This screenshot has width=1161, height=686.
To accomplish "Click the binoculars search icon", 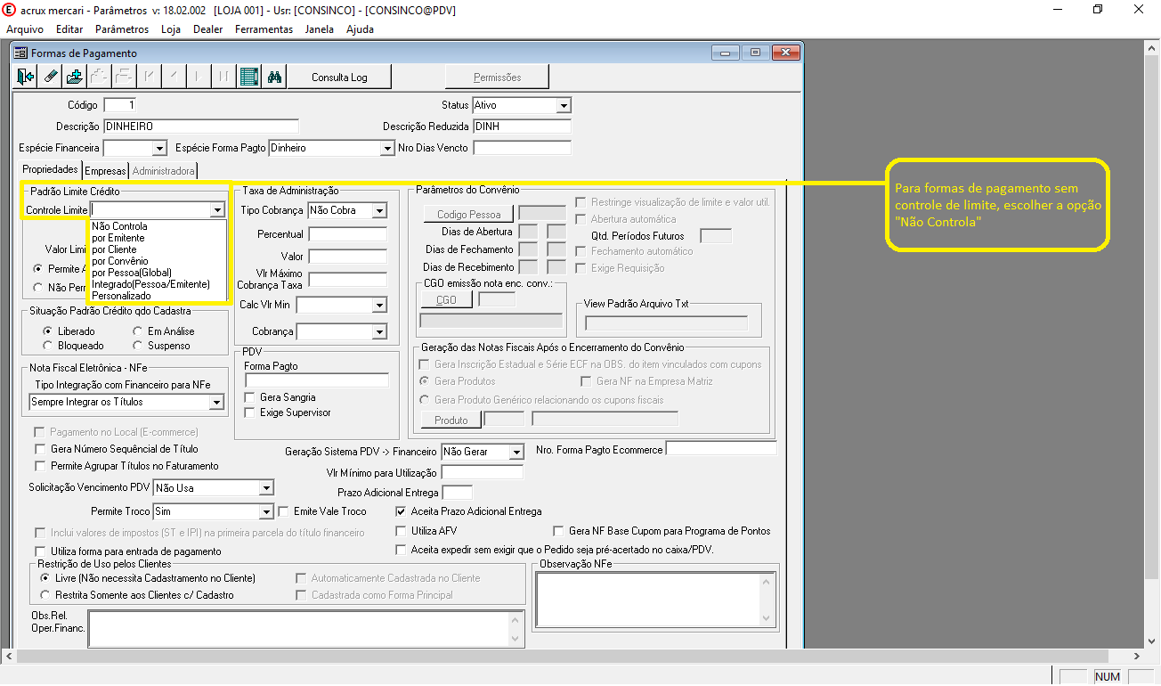I will [274, 78].
